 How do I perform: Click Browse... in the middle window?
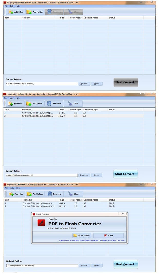click(x=84, y=175)
